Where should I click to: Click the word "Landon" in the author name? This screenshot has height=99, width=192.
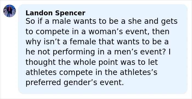[39, 13]
